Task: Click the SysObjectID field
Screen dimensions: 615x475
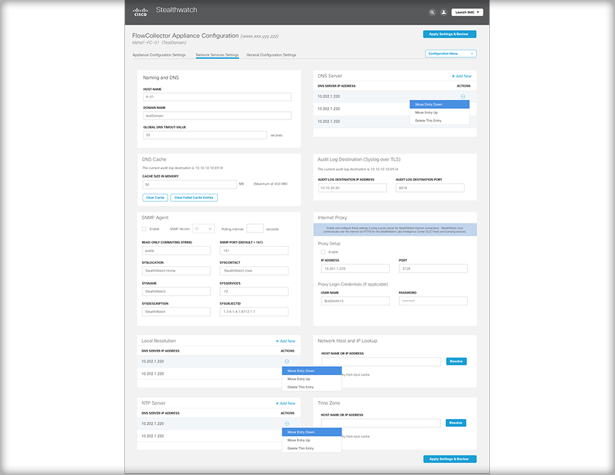Action: 254,312
